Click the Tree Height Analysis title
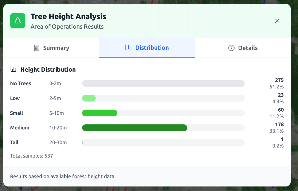Viewport: 298px width, 191px height. coord(68,16)
